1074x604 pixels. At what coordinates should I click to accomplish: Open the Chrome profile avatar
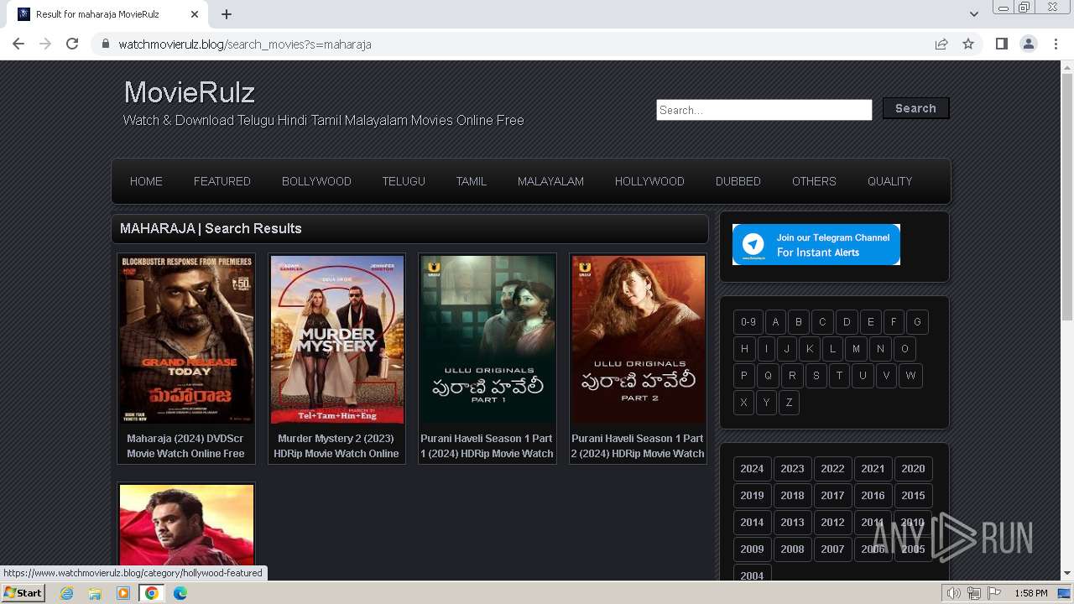[1029, 44]
